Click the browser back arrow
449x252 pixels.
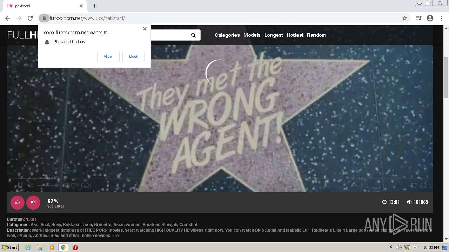pos(8,18)
